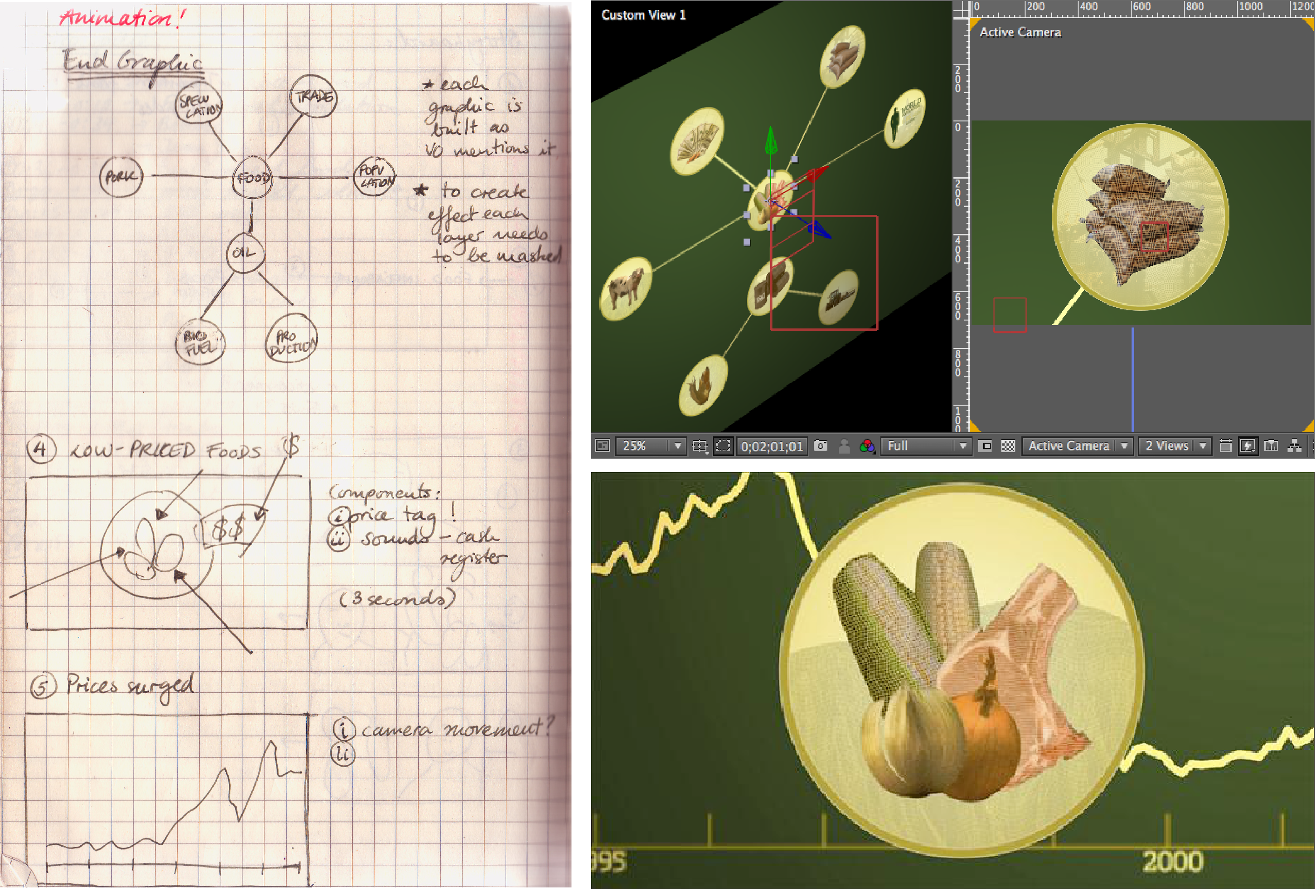Screen dimensions: 1315x889
Task: Toggle the transparency grid checkerboard
Action: coord(1008,446)
